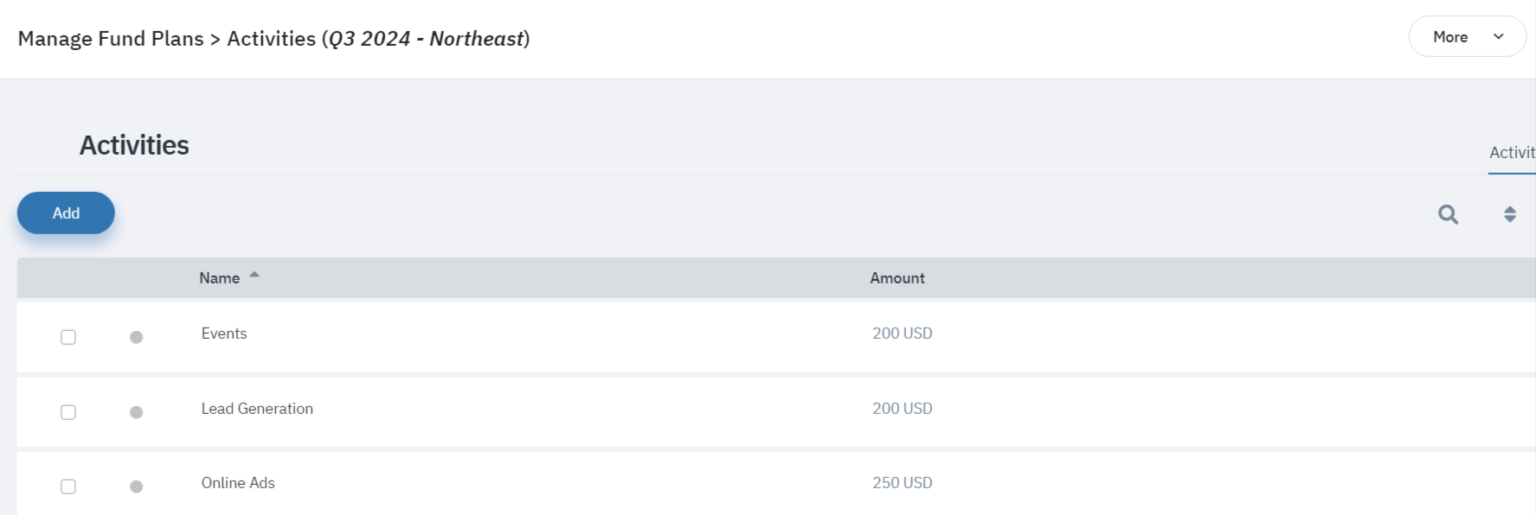Switch to the Activities tab at right

click(x=1512, y=153)
